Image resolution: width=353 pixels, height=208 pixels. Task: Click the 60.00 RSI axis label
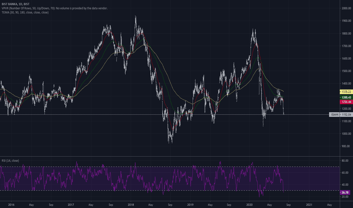click(x=345, y=173)
